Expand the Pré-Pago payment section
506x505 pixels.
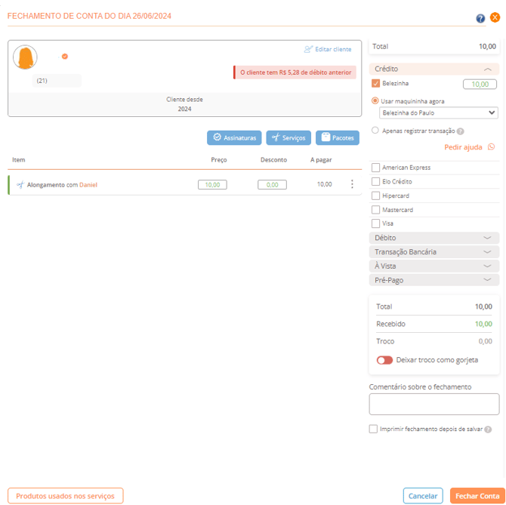[x=434, y=280]
